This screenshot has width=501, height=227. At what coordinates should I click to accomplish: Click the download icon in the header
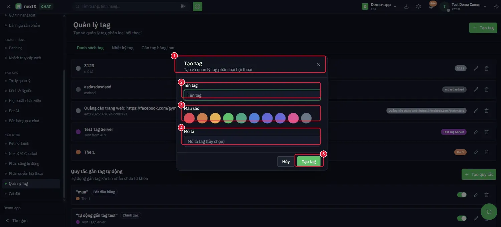click(406, 6)
